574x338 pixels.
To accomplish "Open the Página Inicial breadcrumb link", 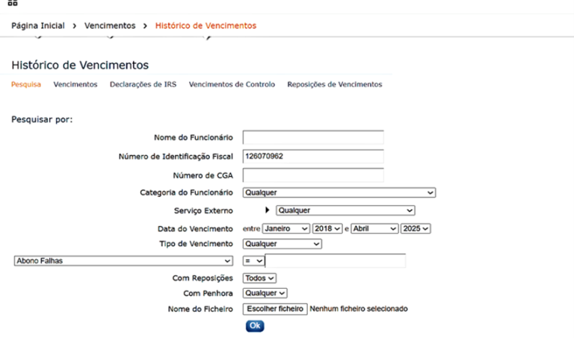I will (x=40, y=25).
